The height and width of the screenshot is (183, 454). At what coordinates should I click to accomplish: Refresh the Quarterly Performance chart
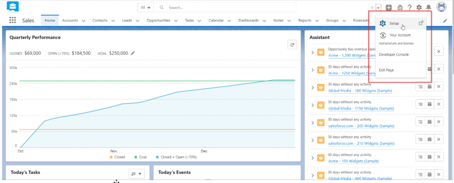click(x=292, y=45)
